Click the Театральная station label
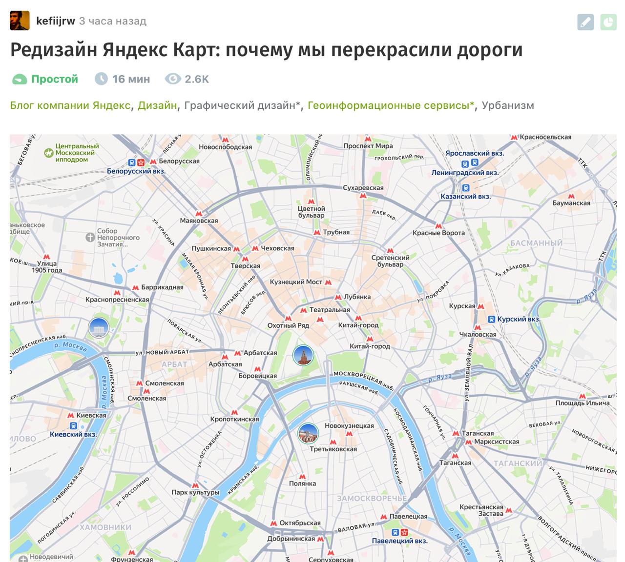The height and width of the screenshot is (562, 625). 330,310
